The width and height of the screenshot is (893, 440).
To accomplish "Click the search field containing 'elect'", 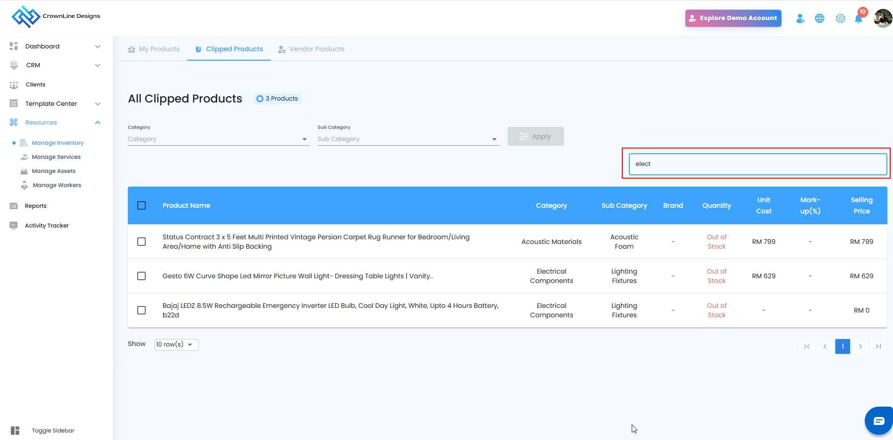I will (x=758, y=164).
